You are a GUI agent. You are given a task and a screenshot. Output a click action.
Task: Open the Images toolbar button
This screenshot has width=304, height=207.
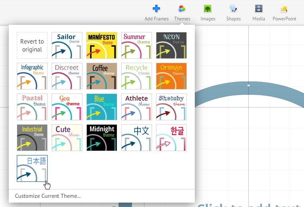coord(208,12)
